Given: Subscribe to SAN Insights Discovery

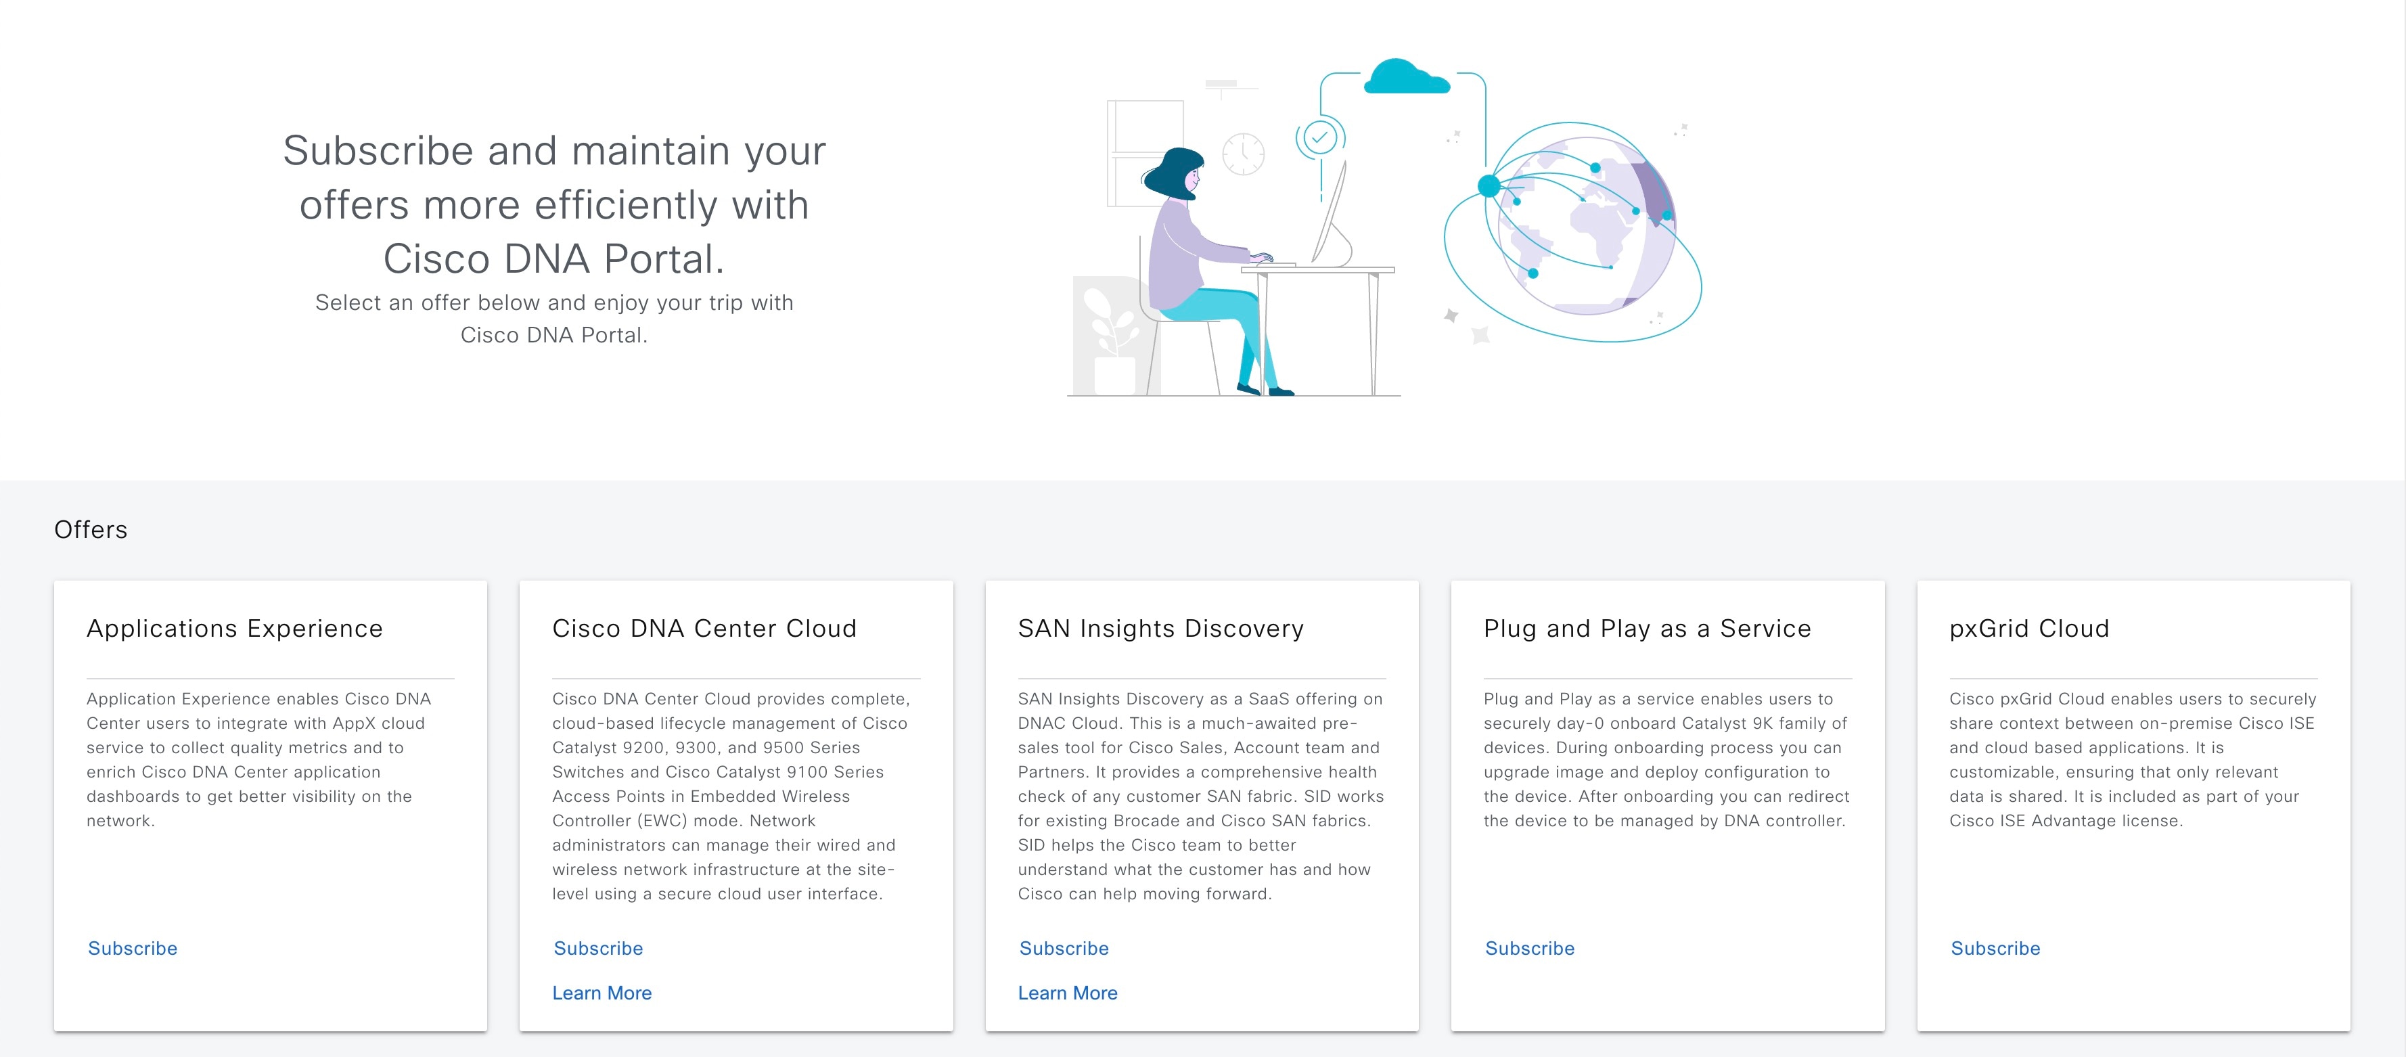Looking at the screenshot, I should click(x=1064, y=948).
